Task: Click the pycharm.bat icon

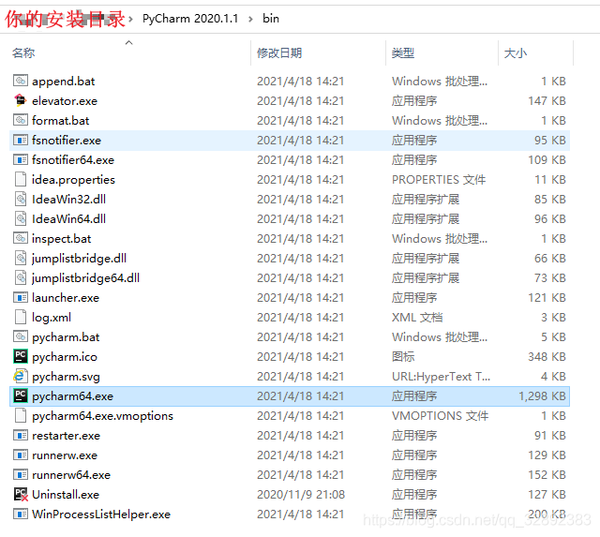Action: point(21,336)
